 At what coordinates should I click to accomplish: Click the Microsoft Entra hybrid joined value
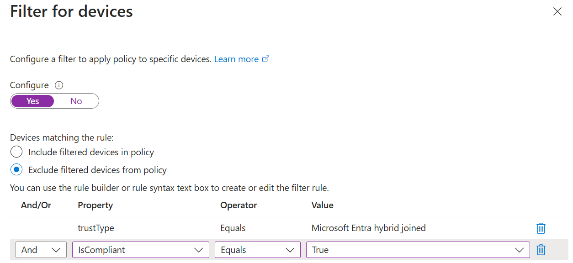coord(369,228)
